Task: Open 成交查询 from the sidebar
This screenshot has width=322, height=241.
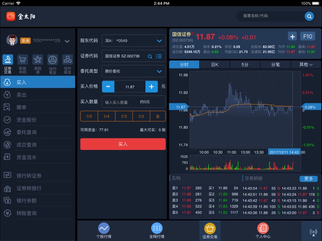Action: [x=38, y=145]
